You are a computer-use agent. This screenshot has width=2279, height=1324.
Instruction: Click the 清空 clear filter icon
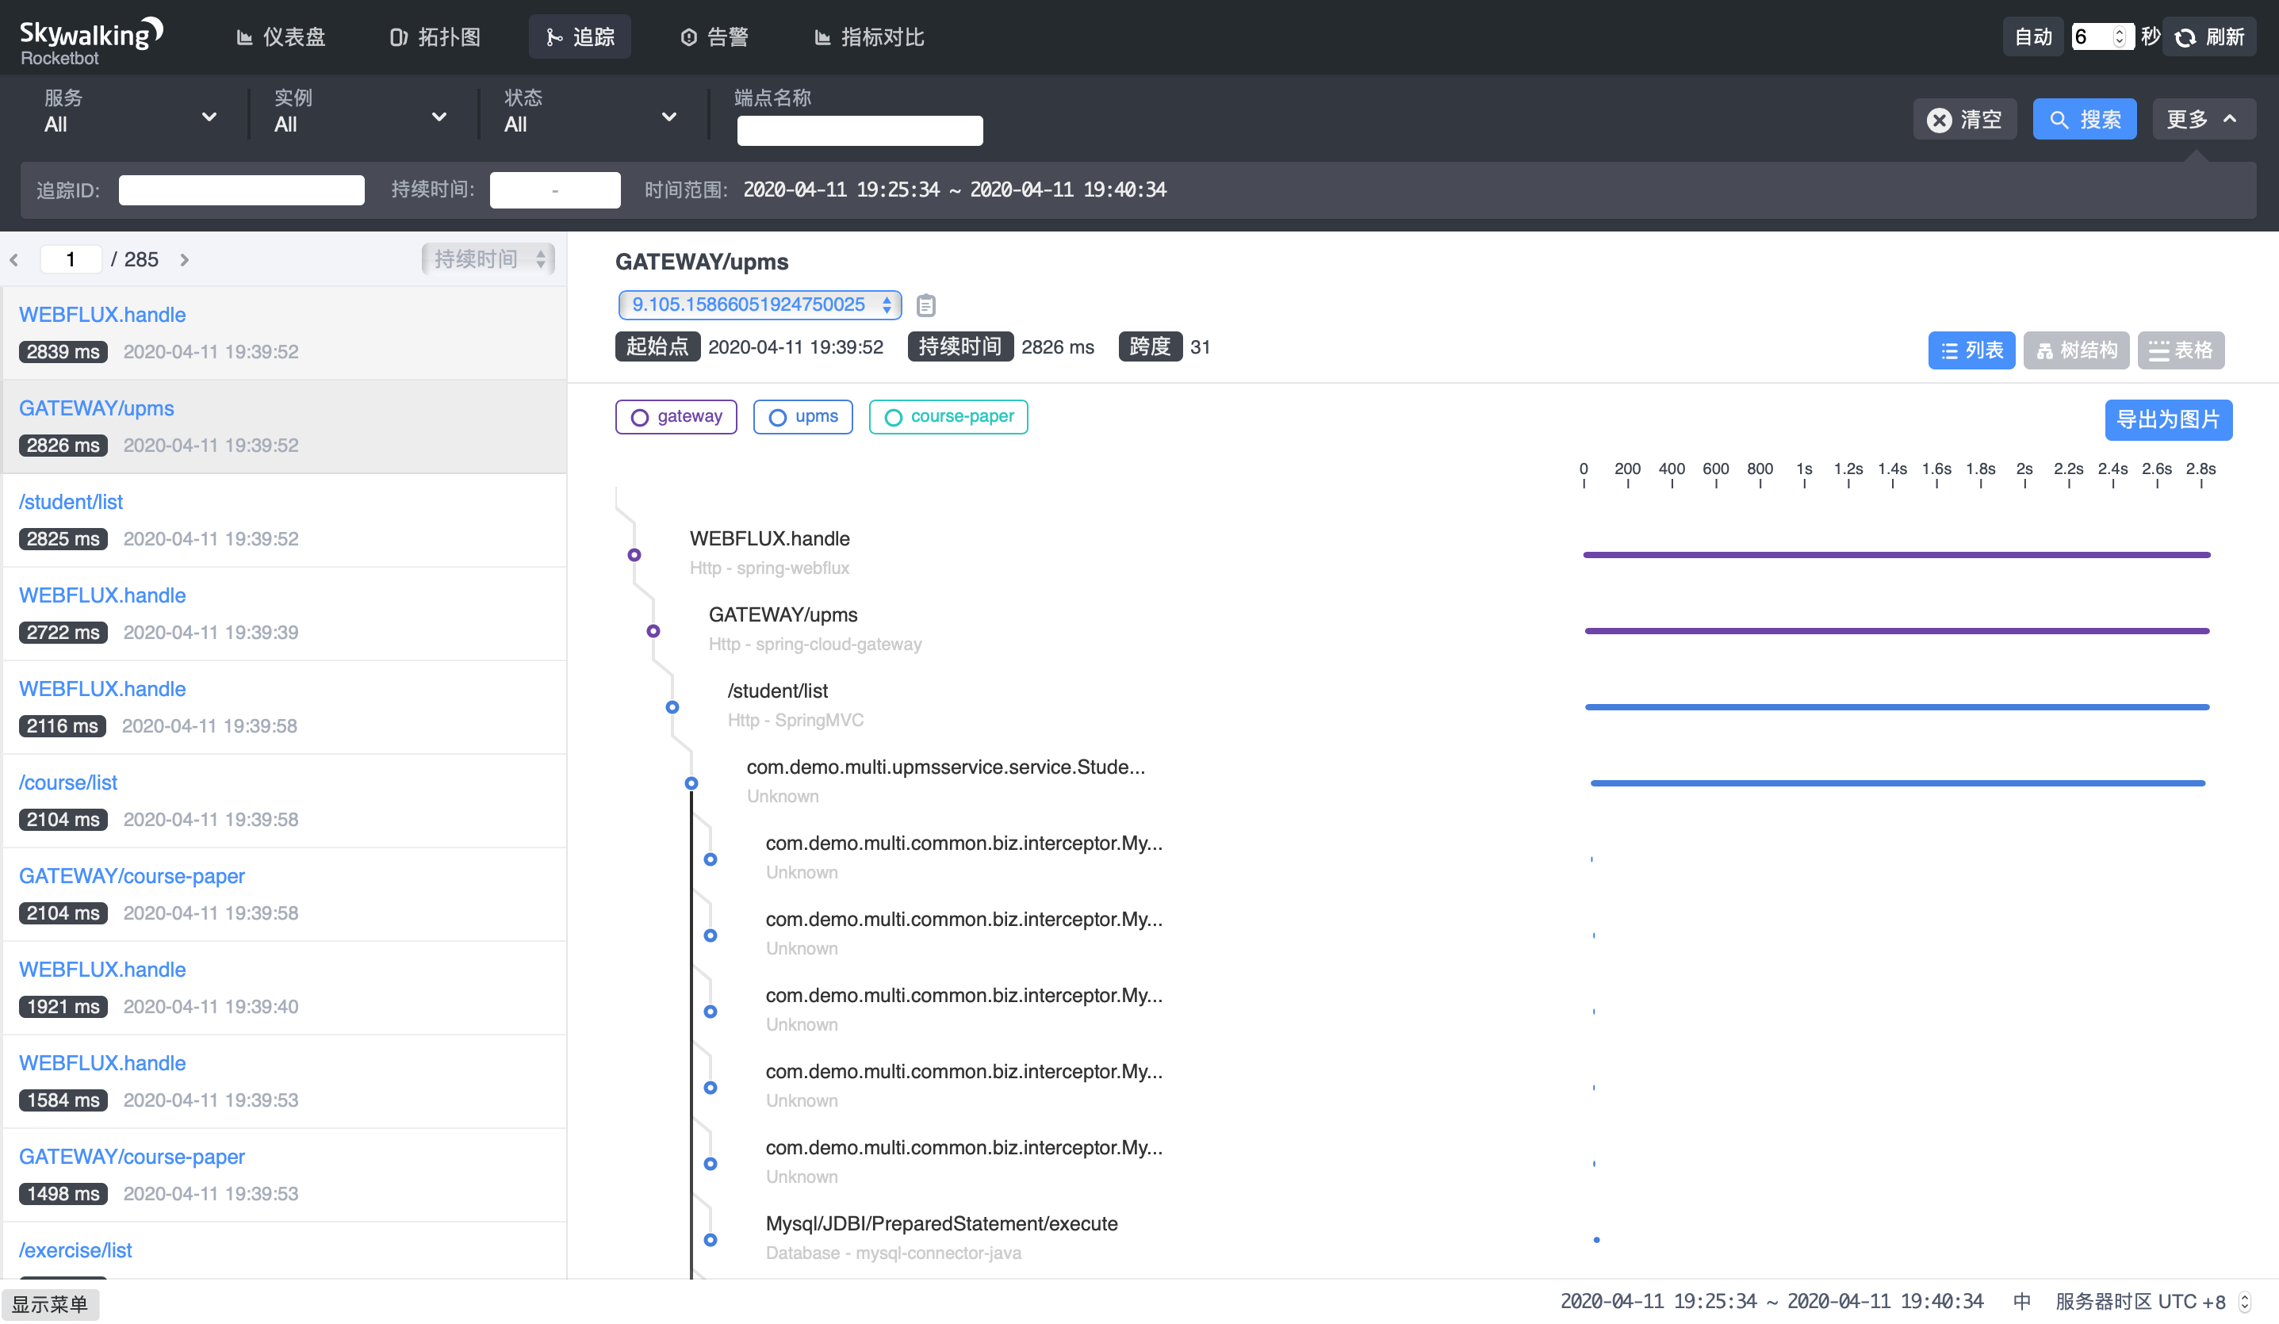1938,120
